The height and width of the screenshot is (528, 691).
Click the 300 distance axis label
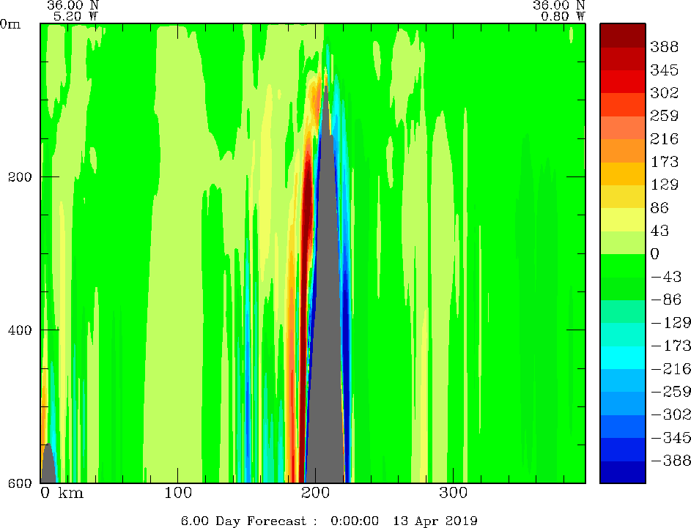tap(454, 492)
